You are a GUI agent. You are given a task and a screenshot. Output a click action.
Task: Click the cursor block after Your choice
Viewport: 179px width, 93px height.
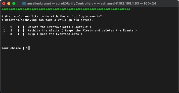point(29,48)
